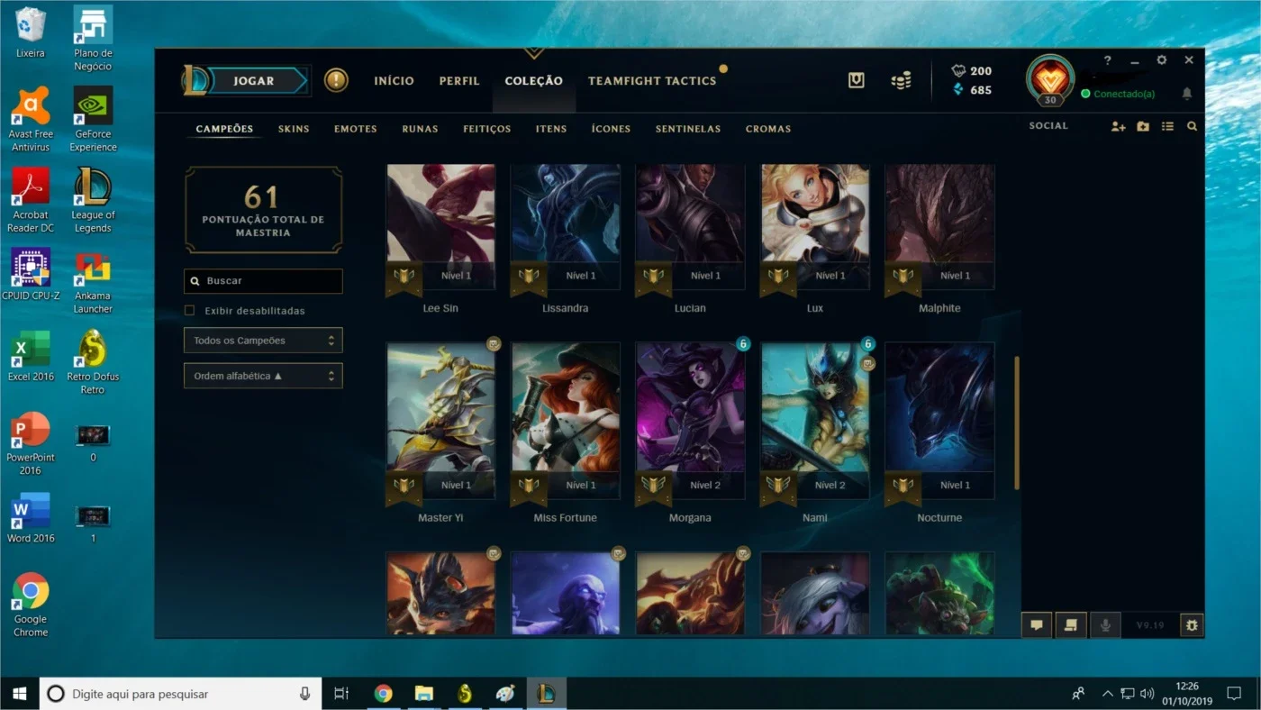Open the missions scroll icon
This screenshot has height=710, width=1261.
coord(1071,624)
